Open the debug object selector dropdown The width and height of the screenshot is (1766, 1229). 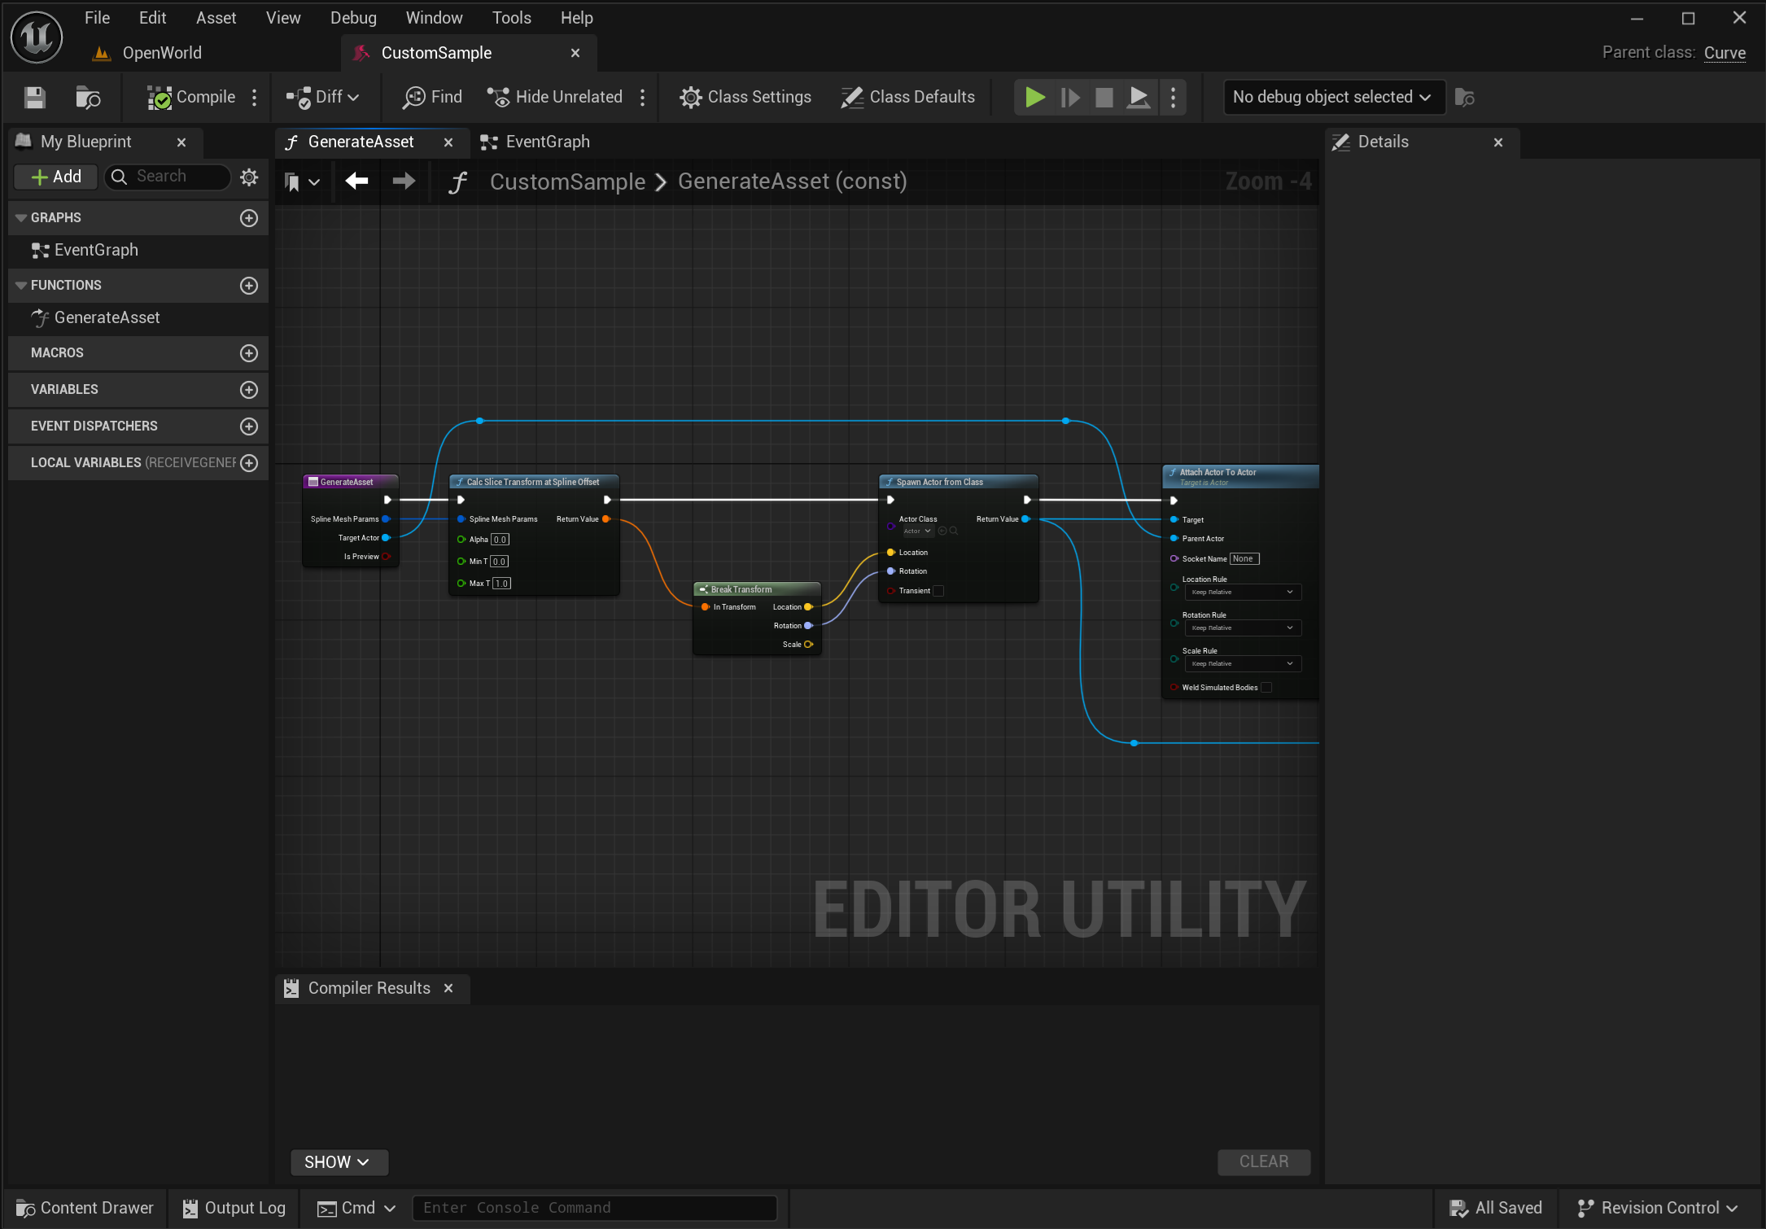(1334, 98)
